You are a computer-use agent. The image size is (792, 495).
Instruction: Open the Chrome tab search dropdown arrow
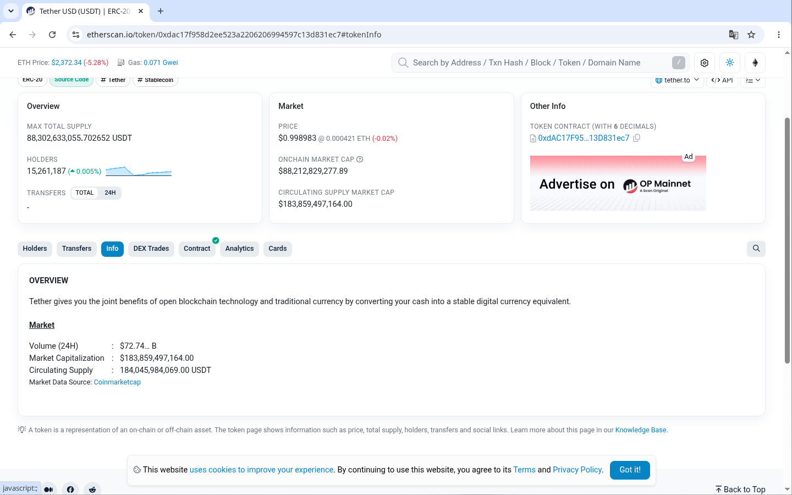pos(11,11)
